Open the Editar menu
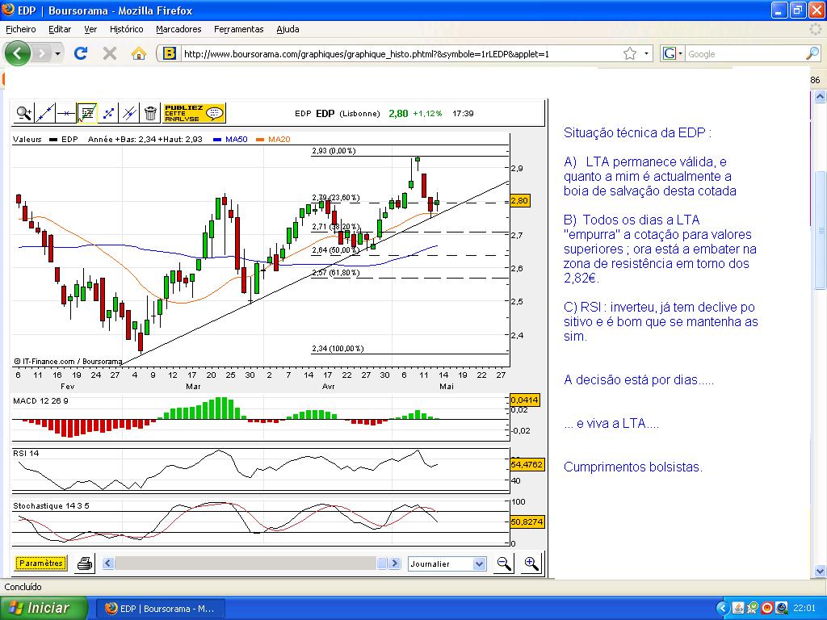827x620 pixels. click(x=60, y=29)
